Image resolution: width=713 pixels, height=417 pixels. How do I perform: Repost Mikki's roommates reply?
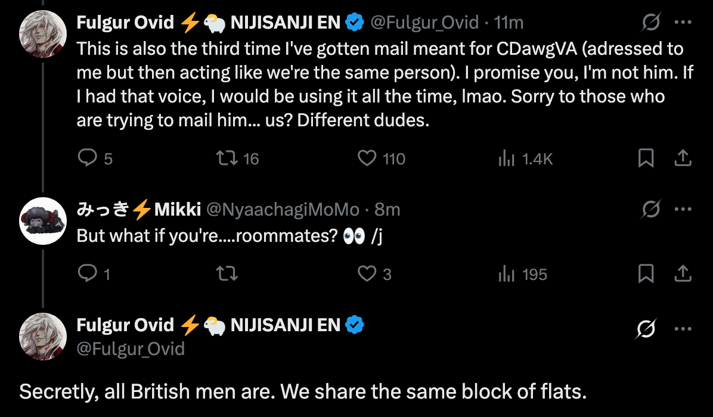tap(227, 274)
